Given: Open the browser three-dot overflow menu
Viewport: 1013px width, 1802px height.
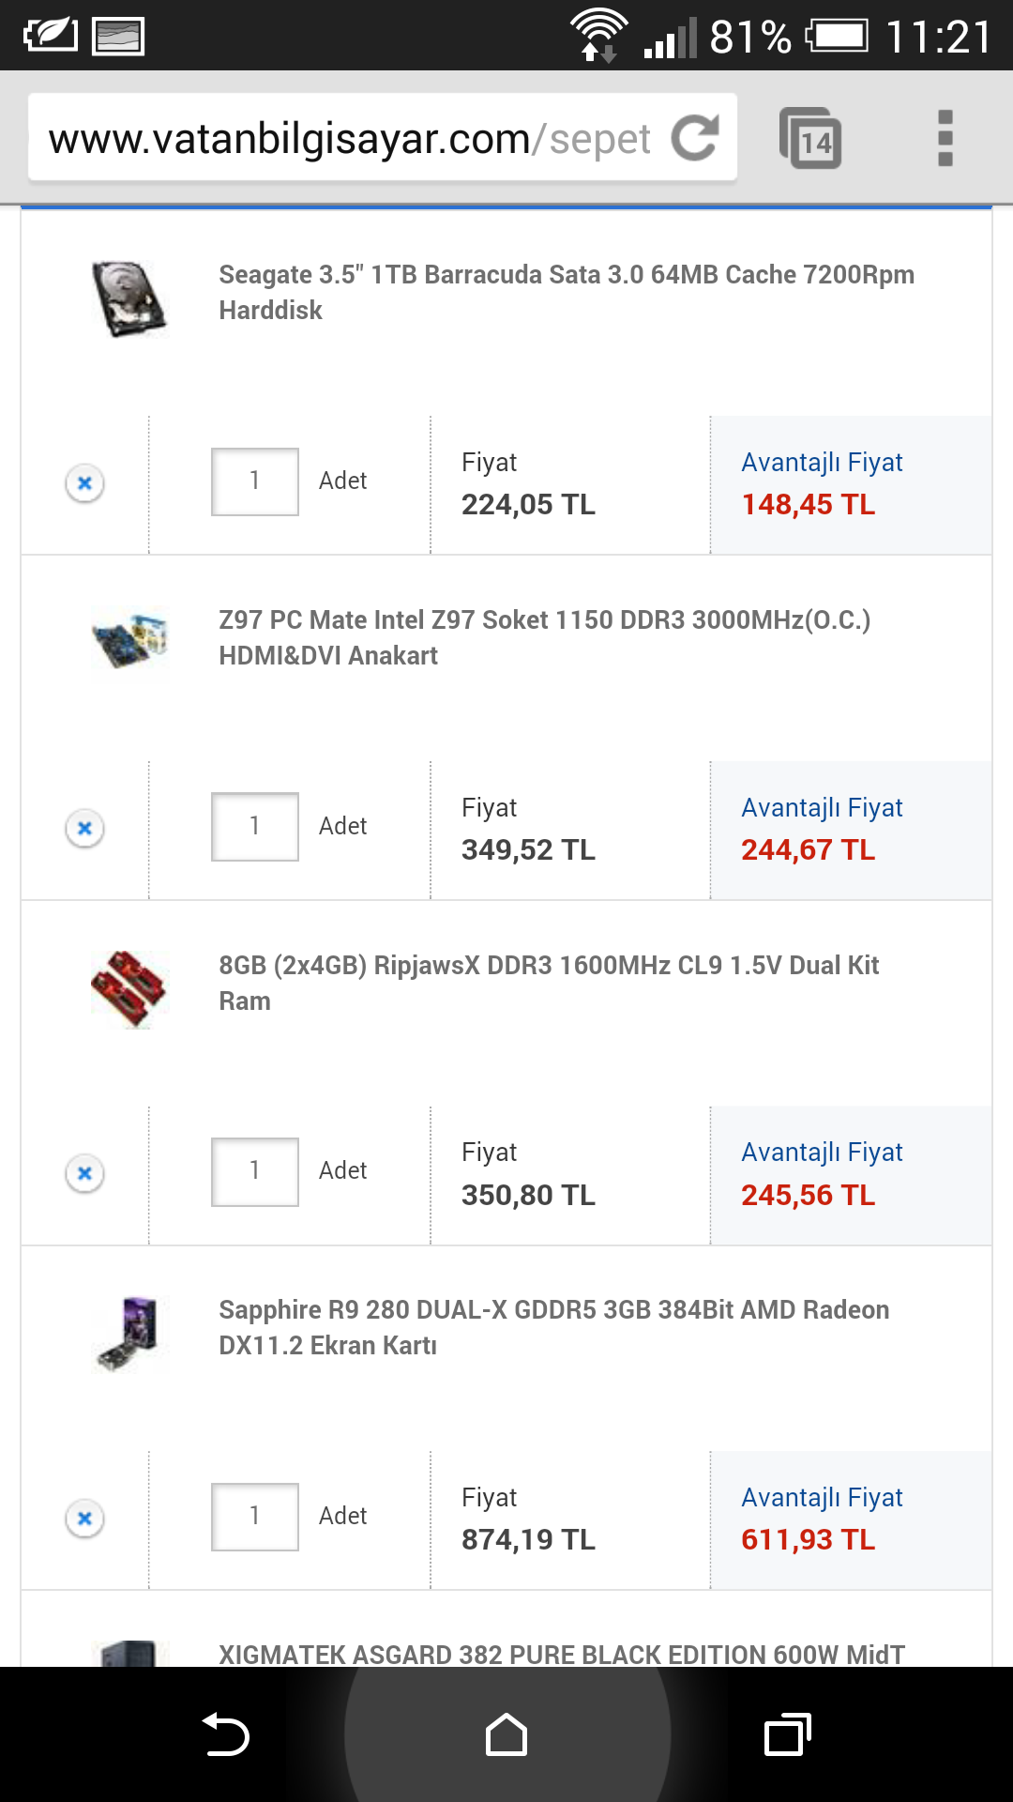Looking at the screenshot, I should tap(945, 139).
